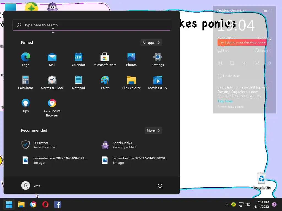Launch Movies & TV
This screenshot has height=211, width=282.
158,82
